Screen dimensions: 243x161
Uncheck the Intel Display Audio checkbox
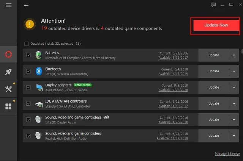pos(28,120)
